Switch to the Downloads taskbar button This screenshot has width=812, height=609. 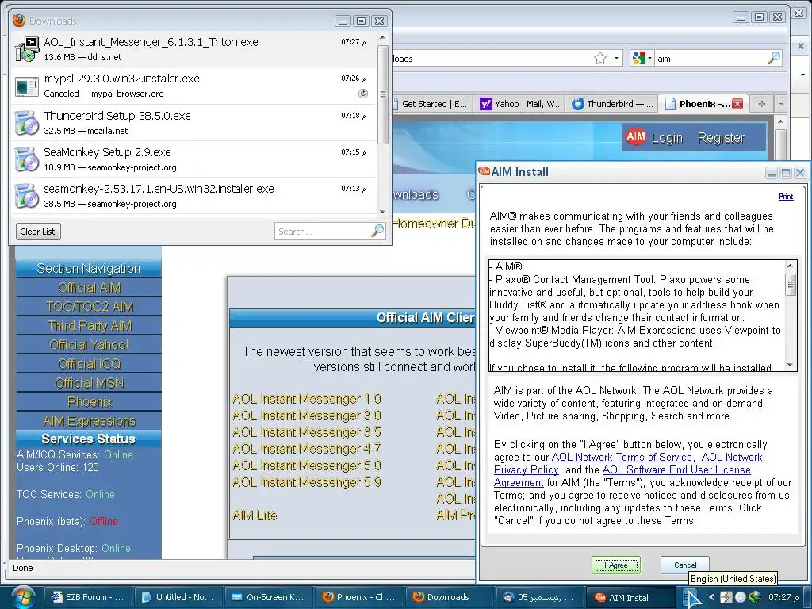449,597
